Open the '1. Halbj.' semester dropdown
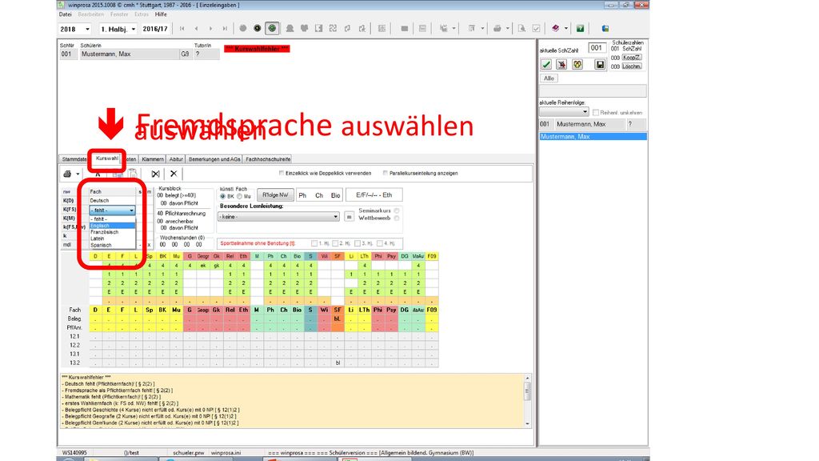This screenshot has height=461, width=819. coord(134,30)
